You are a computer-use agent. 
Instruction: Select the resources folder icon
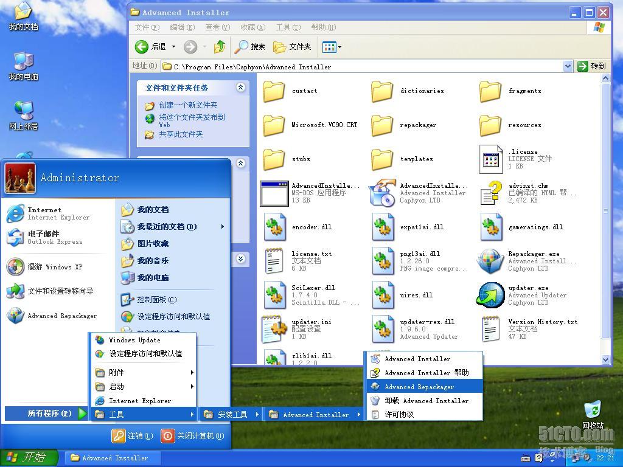click(x=491, y=125)
